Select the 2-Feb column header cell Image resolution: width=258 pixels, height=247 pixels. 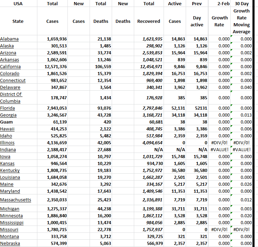220,3
